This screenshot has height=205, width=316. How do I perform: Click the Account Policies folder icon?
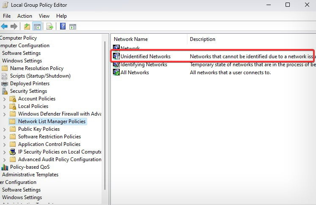point(13,99)
